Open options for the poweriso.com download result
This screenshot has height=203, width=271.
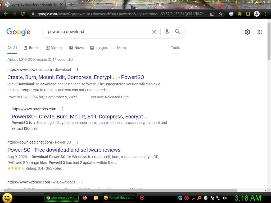pyautogui.click(x=78, y=70)
